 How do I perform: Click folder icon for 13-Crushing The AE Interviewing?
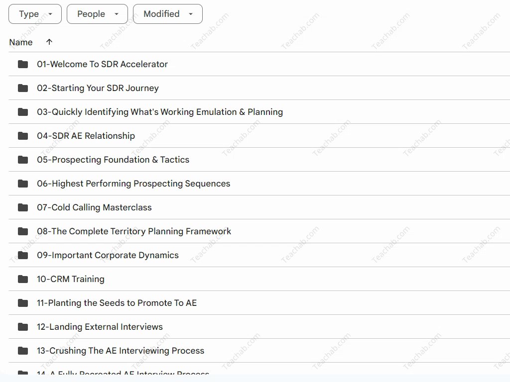point(23,351)
